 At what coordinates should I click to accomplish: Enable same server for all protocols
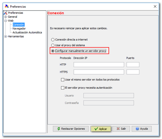(x=63, y=80)
